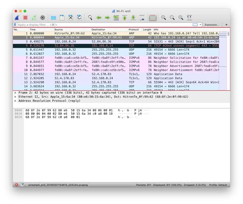Select packet 7 Neighbor Solicitation row
The height and width of the screenshot is (204, 243).
point(116,58)
